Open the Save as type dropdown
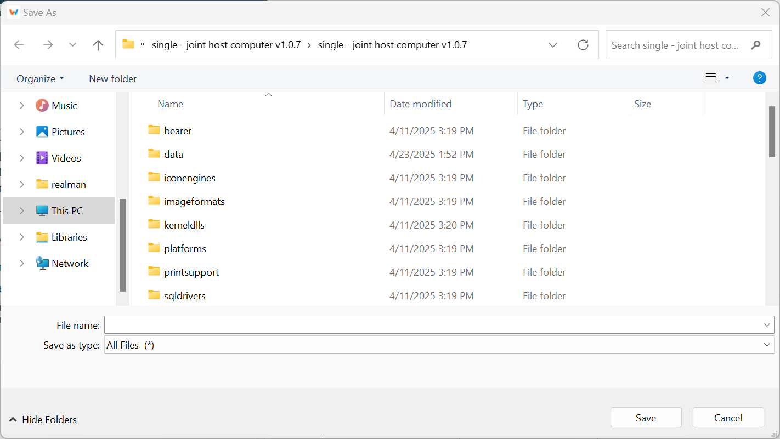The width and height of the screenshot is (780, 439). [x=767, y=345]
